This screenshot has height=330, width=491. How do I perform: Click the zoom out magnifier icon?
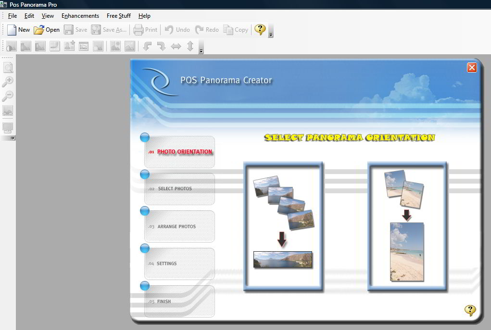pos(8,96)
